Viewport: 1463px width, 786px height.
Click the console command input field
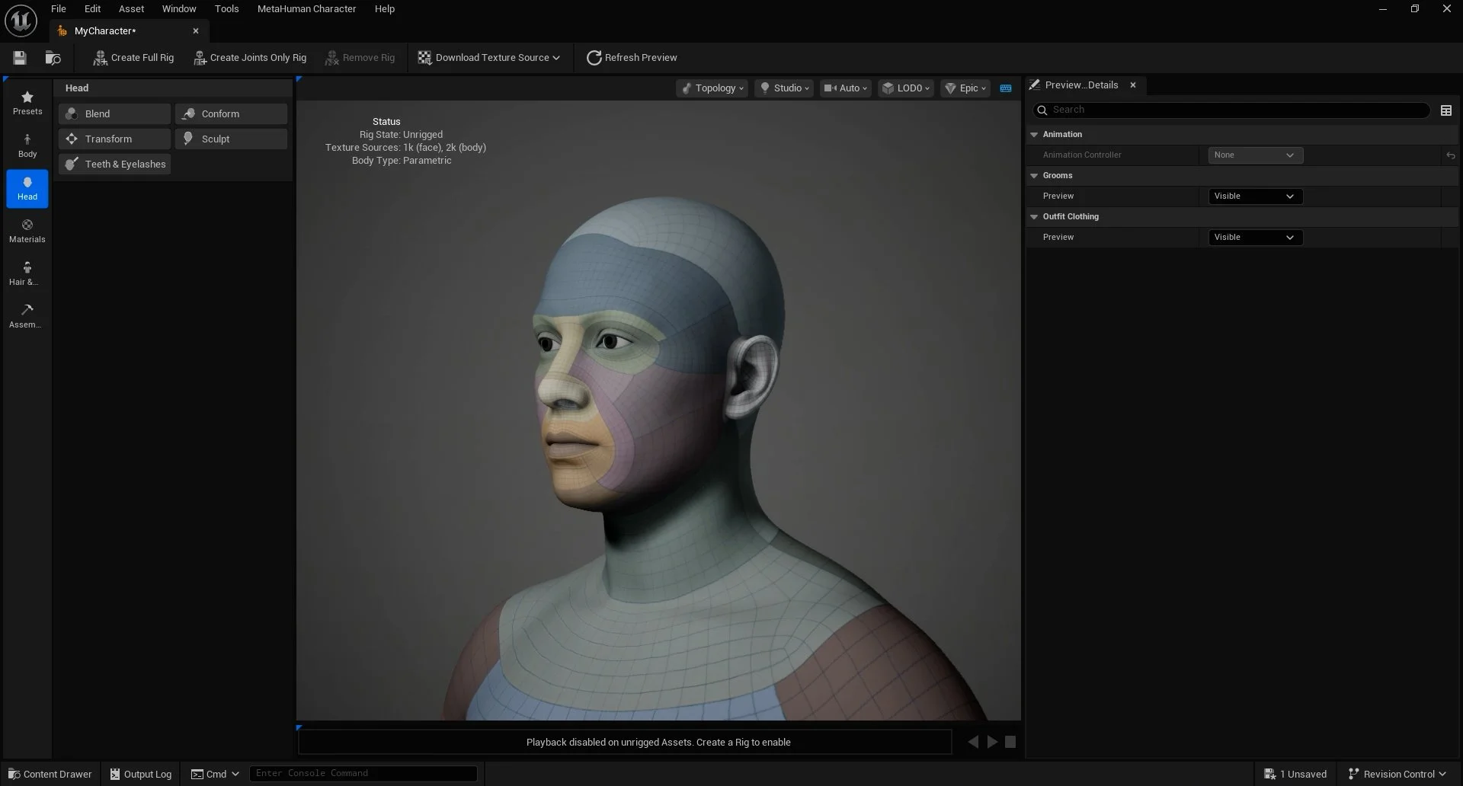[x=363, y=774]
